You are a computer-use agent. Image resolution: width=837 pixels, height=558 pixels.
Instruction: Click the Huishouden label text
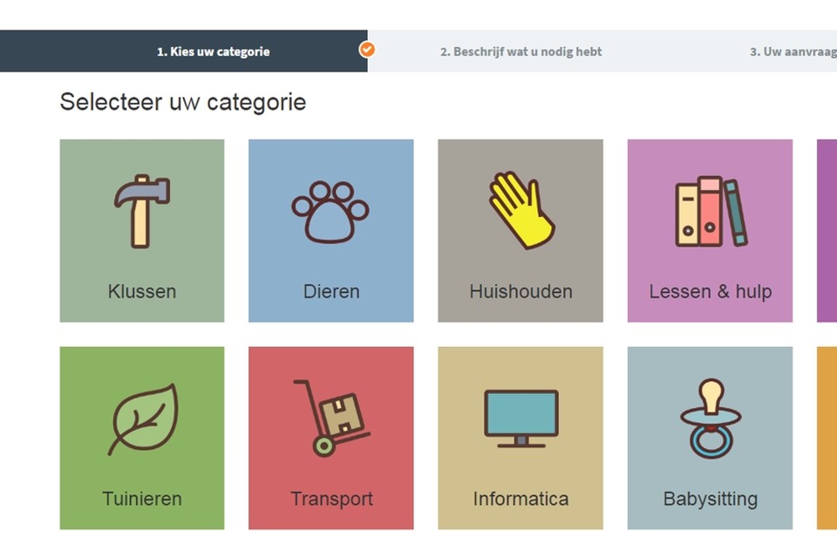[x=521, y=291]
